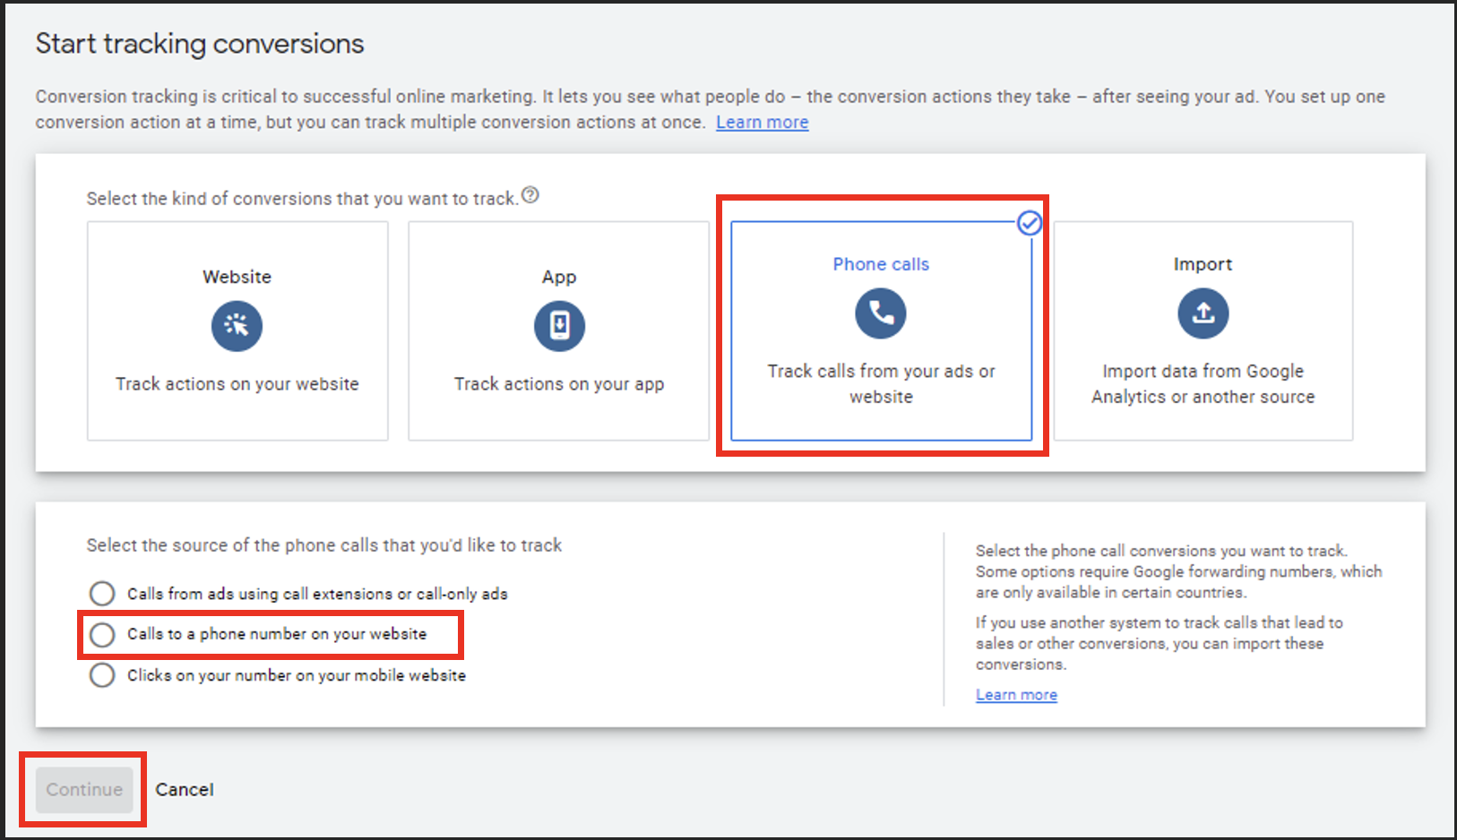Click the Continue button

pyautogui.click(x=82, y=790)
